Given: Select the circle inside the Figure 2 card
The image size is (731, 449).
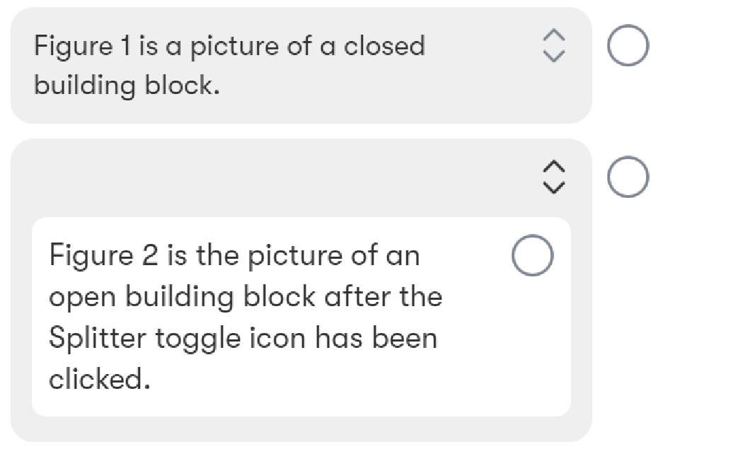Looking at the screenshot, I should [x=532, y=255].
